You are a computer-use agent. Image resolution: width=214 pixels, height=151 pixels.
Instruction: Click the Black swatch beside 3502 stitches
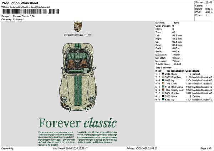click(163, 96)
